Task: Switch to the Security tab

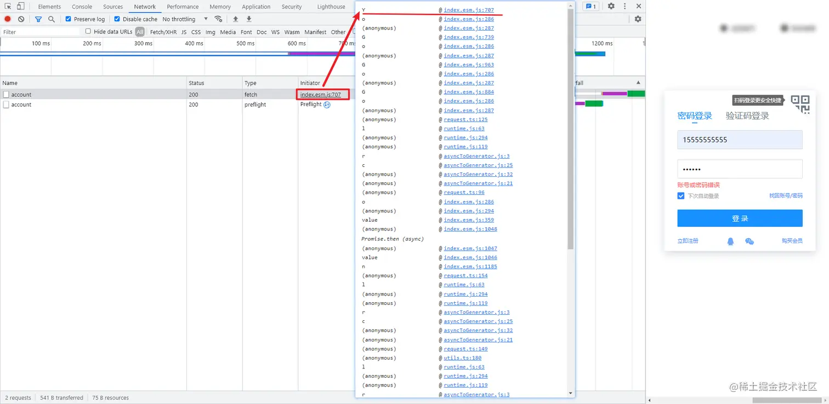Action: (x=292, y=7)
